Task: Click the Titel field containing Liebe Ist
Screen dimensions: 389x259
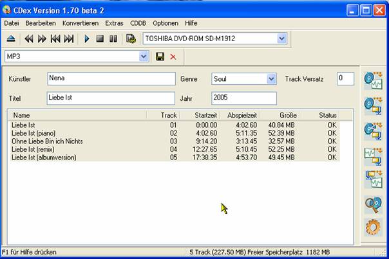Action: tap(111, 98)
